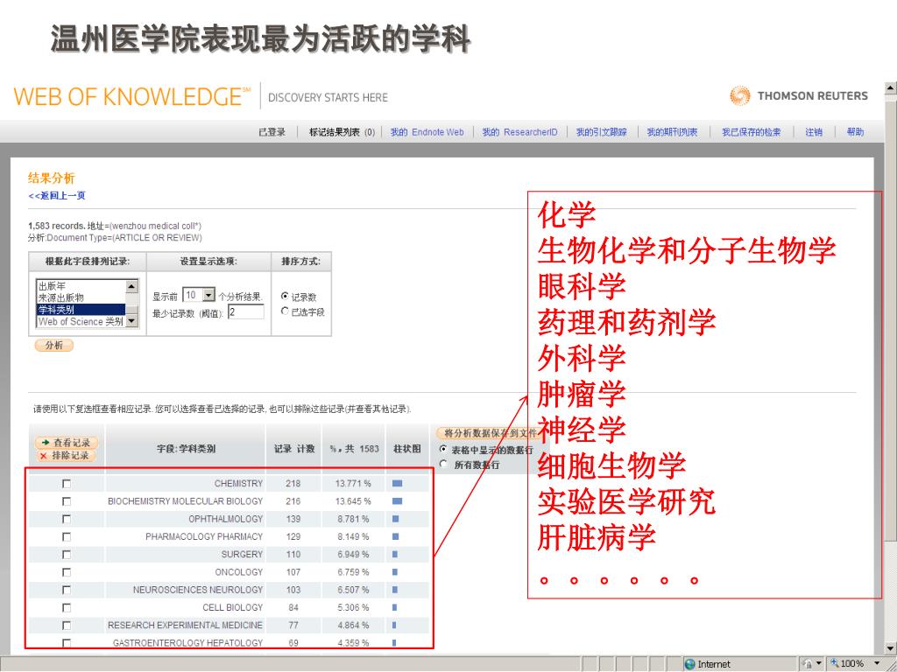
Task: Go back via <<返回上一页 link
Action: pos(57,195)
